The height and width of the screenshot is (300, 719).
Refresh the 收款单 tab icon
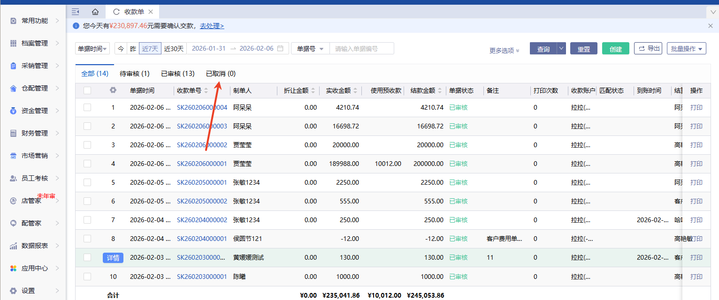(x=116, y=12)
